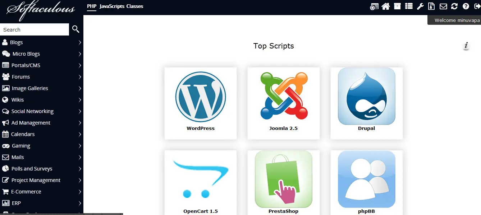This screenshot has height=215, width=481.
Task: Click the Wikis globe icon
Action: coord(5,99)
